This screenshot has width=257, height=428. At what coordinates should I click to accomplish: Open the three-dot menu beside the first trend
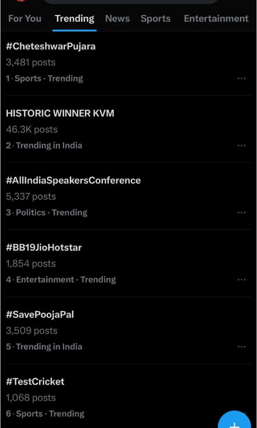click(x=242, y=78)
